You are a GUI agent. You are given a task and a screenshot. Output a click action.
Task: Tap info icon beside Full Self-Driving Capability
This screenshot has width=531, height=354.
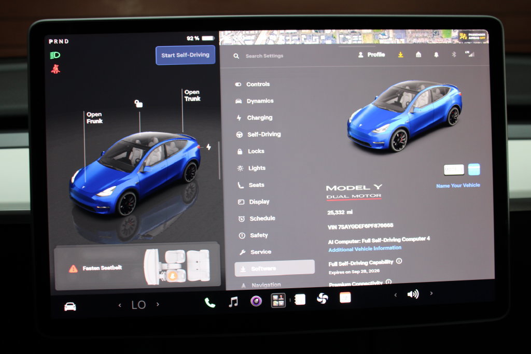tap(399, 261)
